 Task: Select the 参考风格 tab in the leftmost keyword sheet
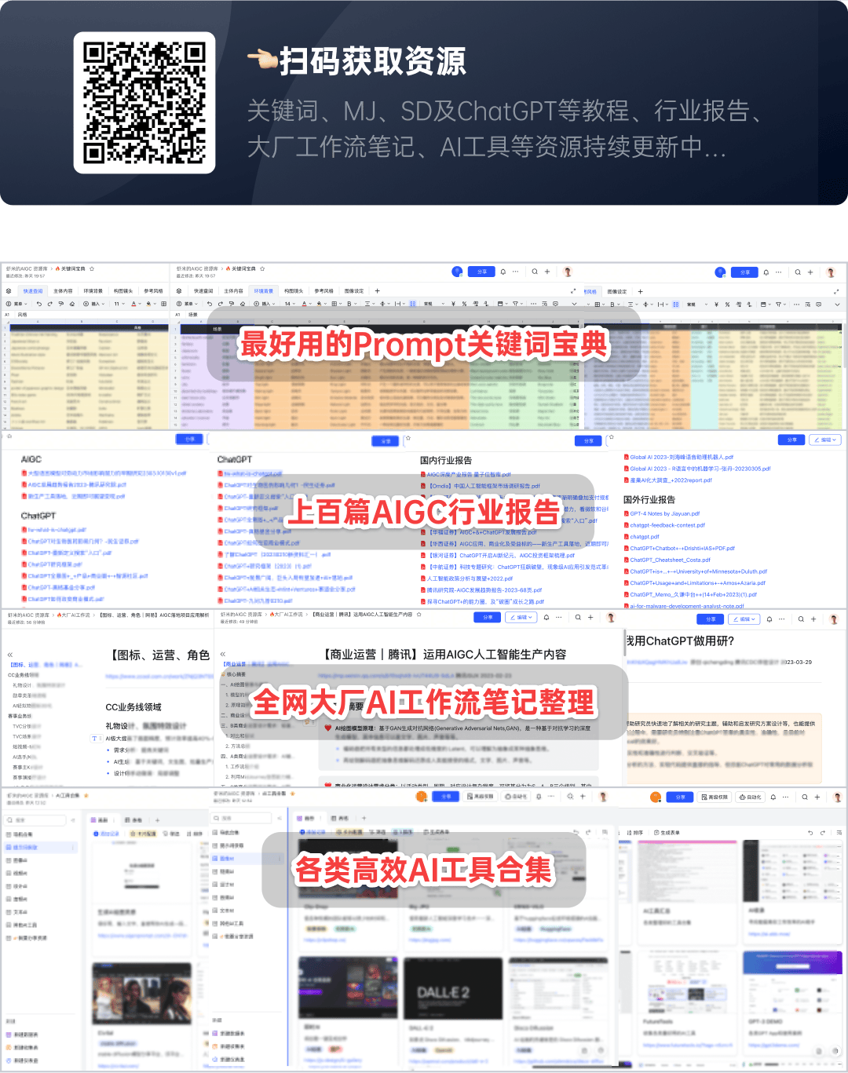point(153,291)
